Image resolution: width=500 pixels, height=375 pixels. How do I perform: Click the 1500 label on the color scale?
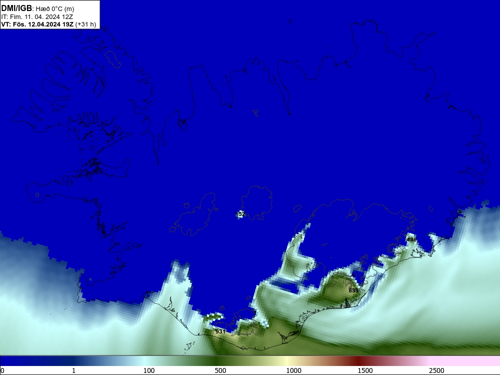point(365,370)
